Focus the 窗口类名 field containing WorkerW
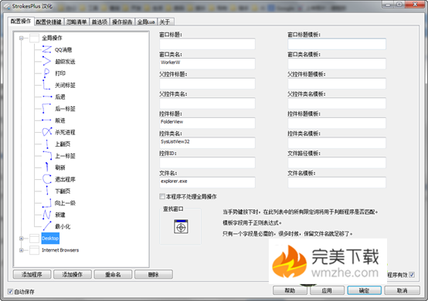This screenshot has width=428, height=301. (207, 63)
